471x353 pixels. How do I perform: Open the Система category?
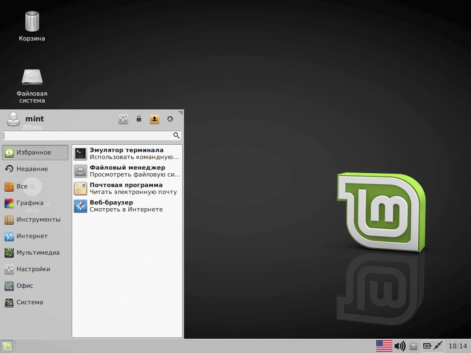(x=35, y=302)
